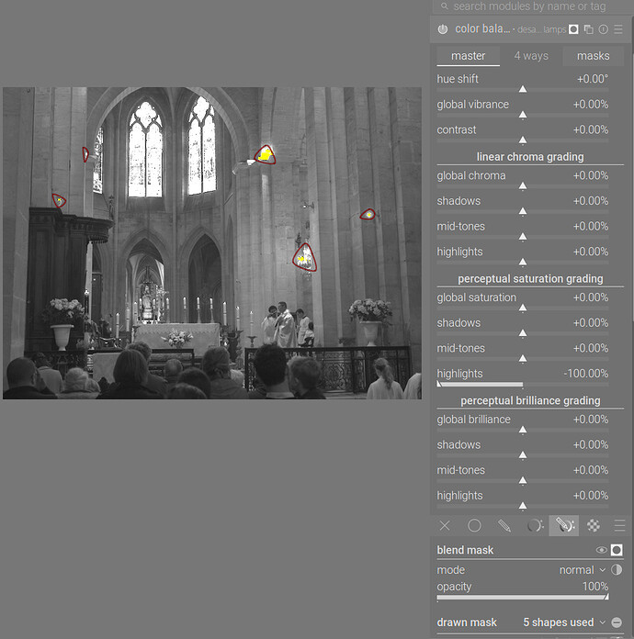Click the mask indicator icon in module header

point(573,29)
